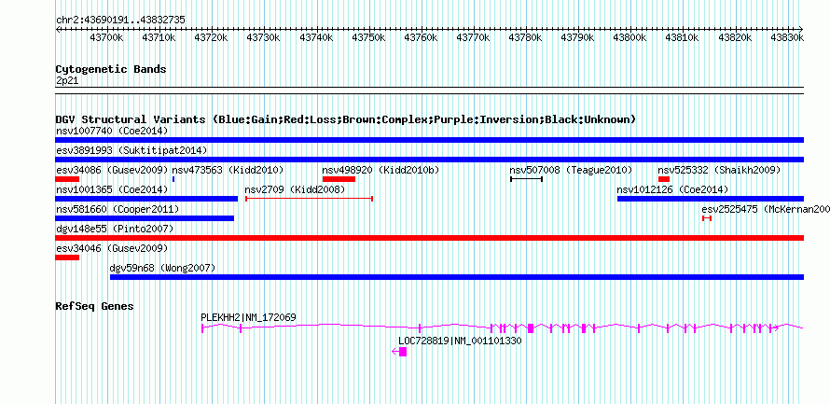Click the chr2:43690191..43832735 region label
Image resolution: width=830 pixels, height=404 pixels.
(x=120, y=21)
